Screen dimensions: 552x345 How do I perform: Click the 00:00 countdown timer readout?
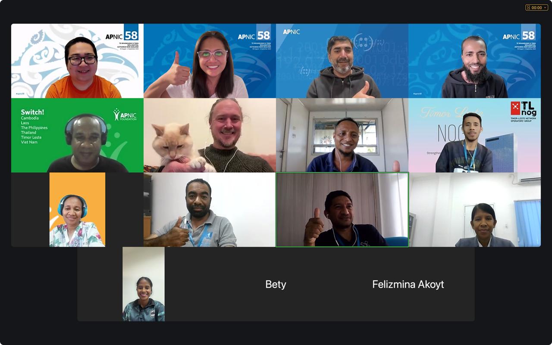point(536,7)
